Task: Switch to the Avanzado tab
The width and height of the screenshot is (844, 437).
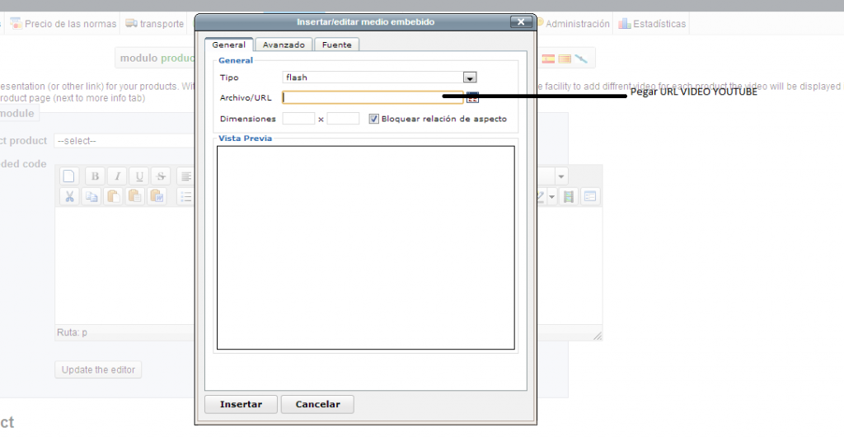Action: [x=284, y=45]
